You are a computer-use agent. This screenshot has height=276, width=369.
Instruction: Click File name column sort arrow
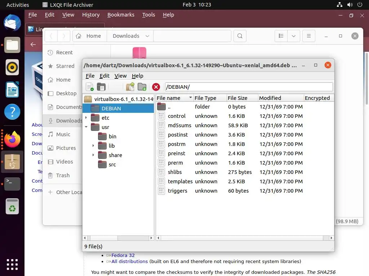pos(190,97)
